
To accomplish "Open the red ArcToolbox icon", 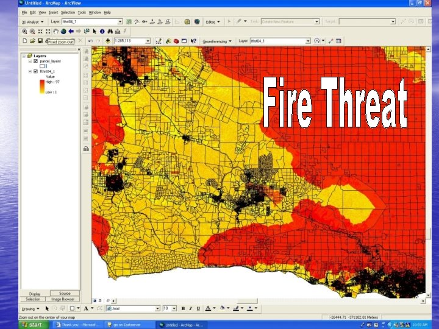I will [176, 41].
